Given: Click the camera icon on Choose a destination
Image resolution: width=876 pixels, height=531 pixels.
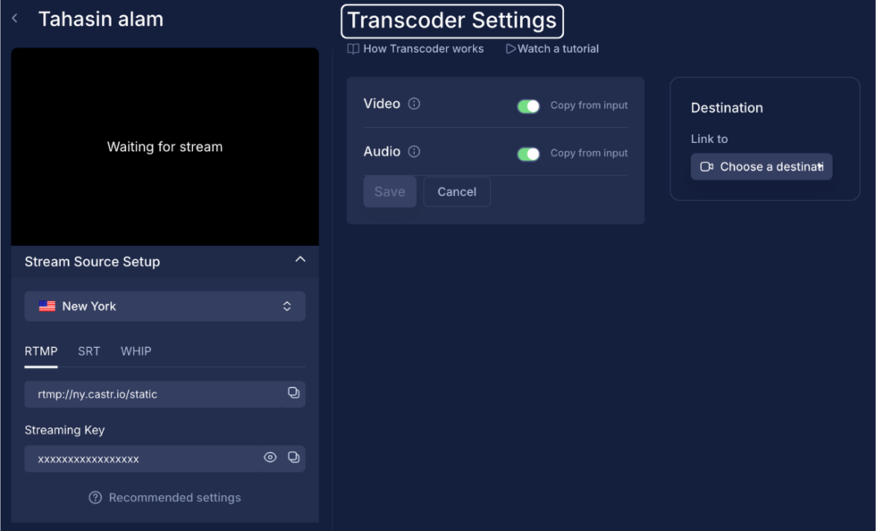Looking at the screenshot, I should coord(706,166).
